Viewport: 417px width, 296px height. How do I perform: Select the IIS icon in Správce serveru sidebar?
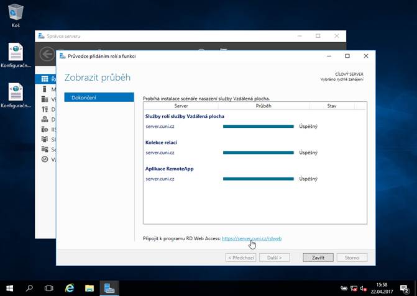[x=45, y=129]
